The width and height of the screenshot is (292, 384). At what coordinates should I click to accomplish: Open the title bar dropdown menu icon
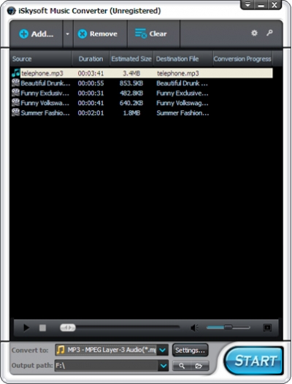click(247, 4)
